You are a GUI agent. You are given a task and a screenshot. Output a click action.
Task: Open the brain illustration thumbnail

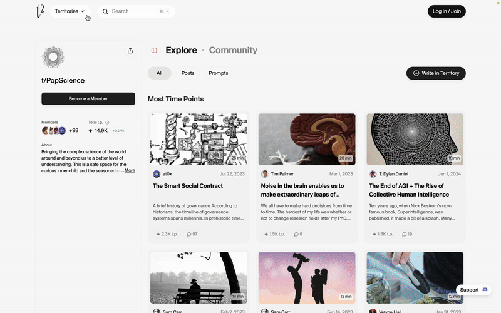[307, 139]
